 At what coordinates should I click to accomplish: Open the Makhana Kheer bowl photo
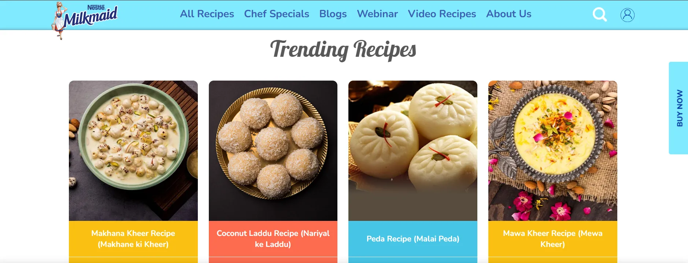click(133, 151)
